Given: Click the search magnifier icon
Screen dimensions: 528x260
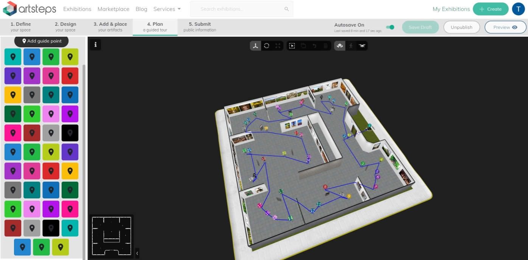Looking at the screenshot, I should pos(287,9).
